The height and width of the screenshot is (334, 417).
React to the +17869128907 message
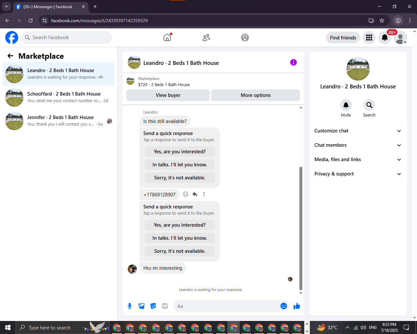click(186, 194)
